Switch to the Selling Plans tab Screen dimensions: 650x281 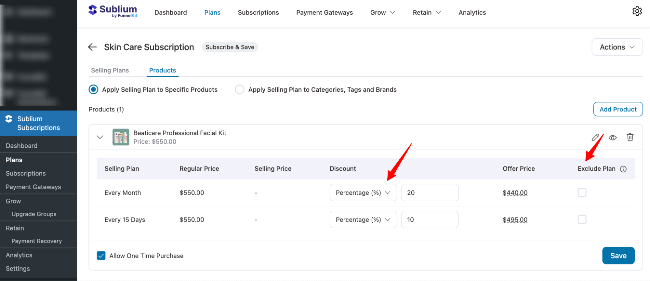click(110, 70)
